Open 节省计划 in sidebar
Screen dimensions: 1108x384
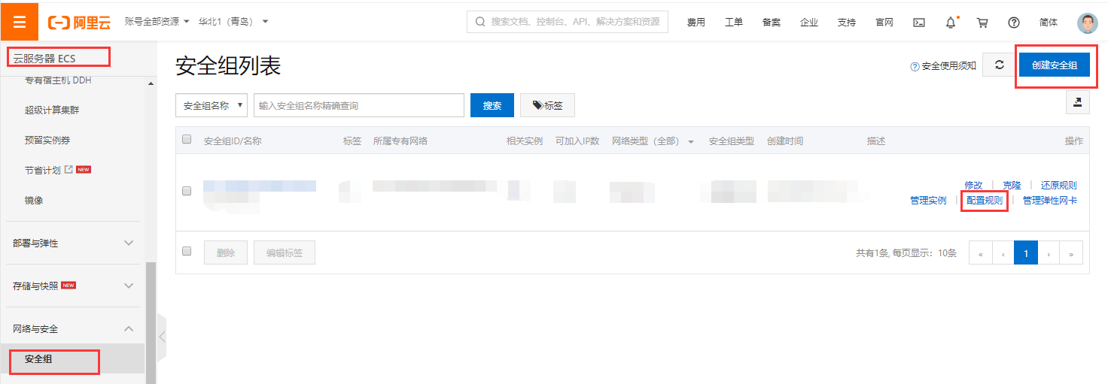[x=42, y=171]
